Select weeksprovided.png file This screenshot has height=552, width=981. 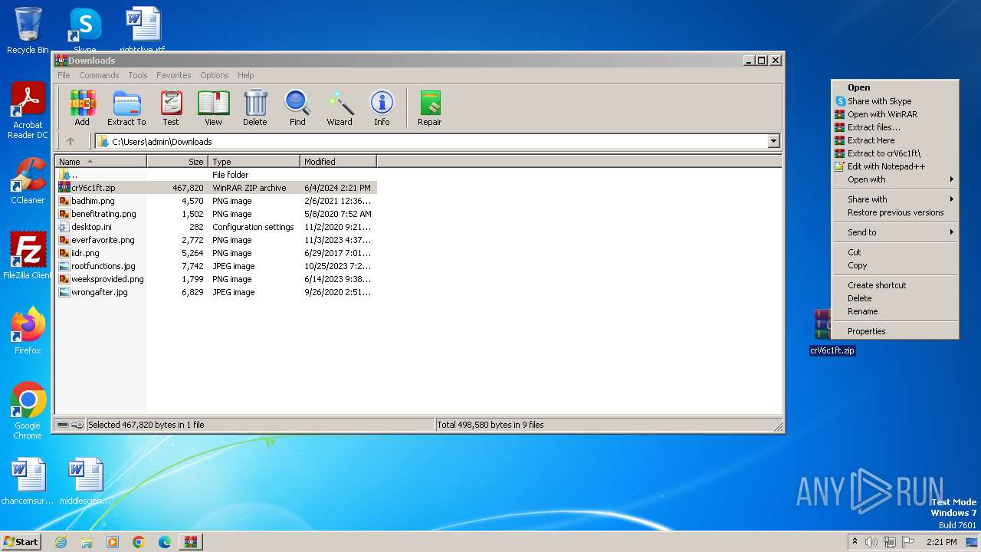(x=215, y=279)
